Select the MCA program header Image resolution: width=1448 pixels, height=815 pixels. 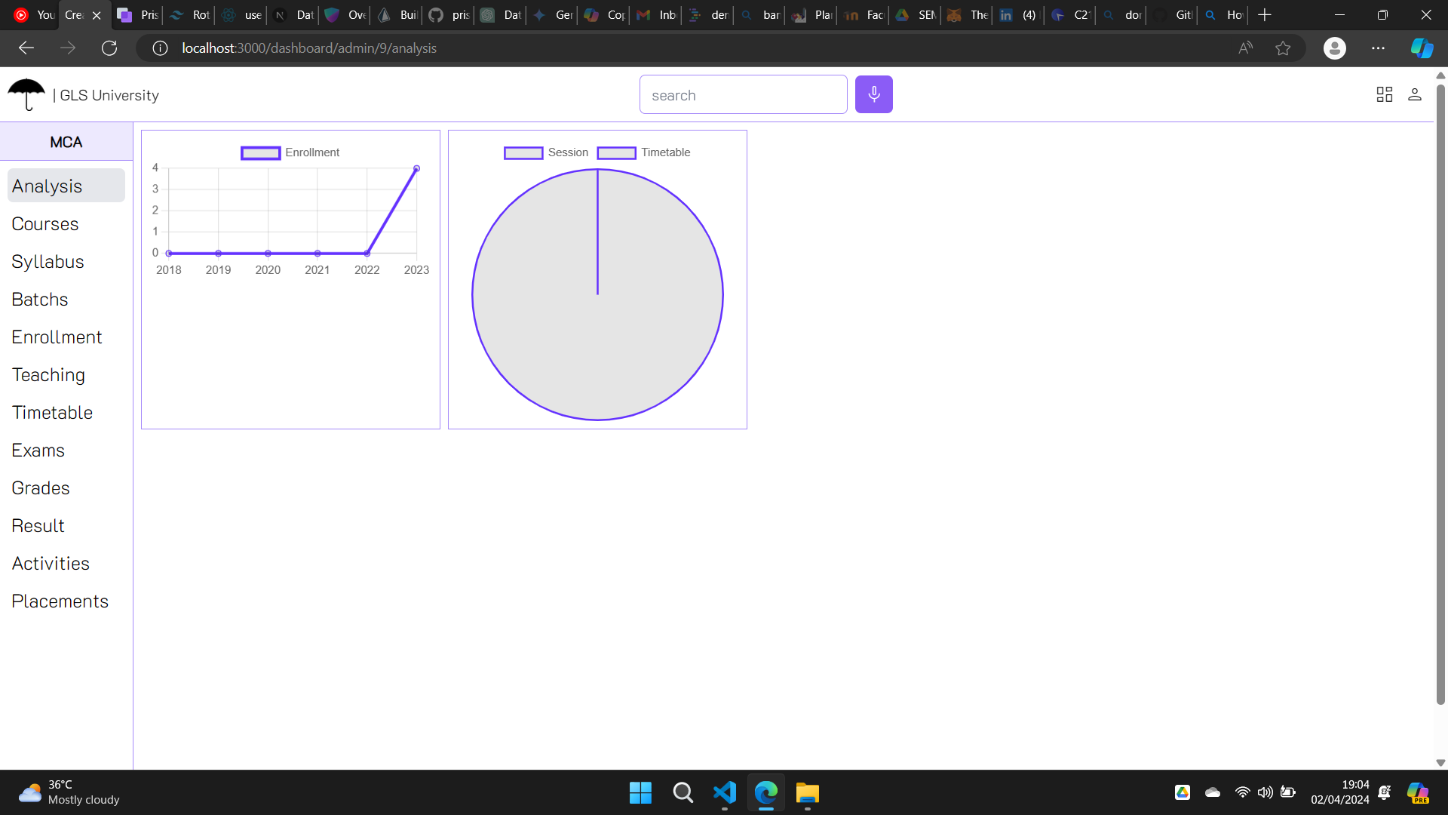66,142
